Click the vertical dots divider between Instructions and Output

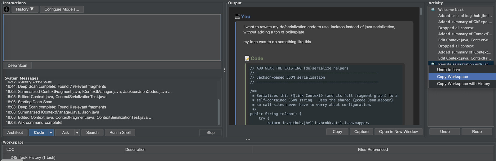click(224, 70)
